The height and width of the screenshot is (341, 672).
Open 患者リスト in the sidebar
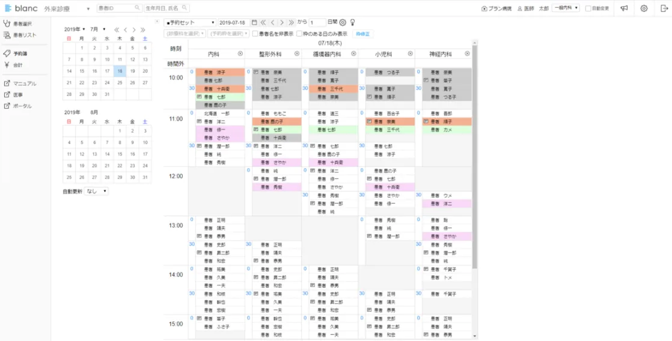[x=22, y=35]
